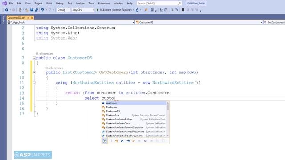Undo the last edit using toolbar icon
This screenshot has height=160, width=285.
(x=42, y=10)
